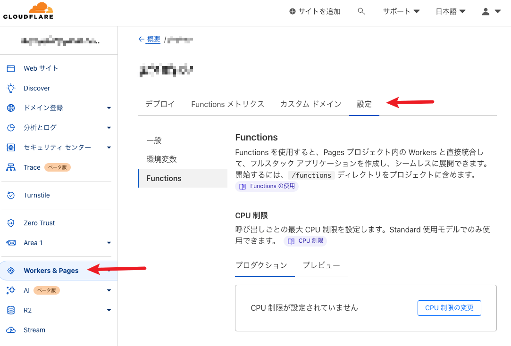The image size is (511, 346).
Task: Click the Trace ベータ版 badge
Action: pyautogui.click(x=58, y=167)
